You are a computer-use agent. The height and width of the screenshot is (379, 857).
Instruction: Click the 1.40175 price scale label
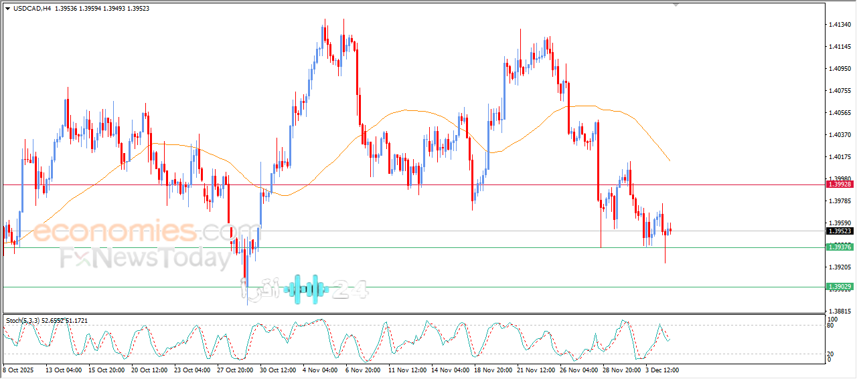coord(840,157)
